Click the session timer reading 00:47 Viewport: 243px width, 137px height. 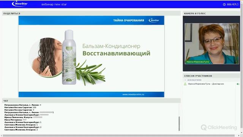(233, 4)
